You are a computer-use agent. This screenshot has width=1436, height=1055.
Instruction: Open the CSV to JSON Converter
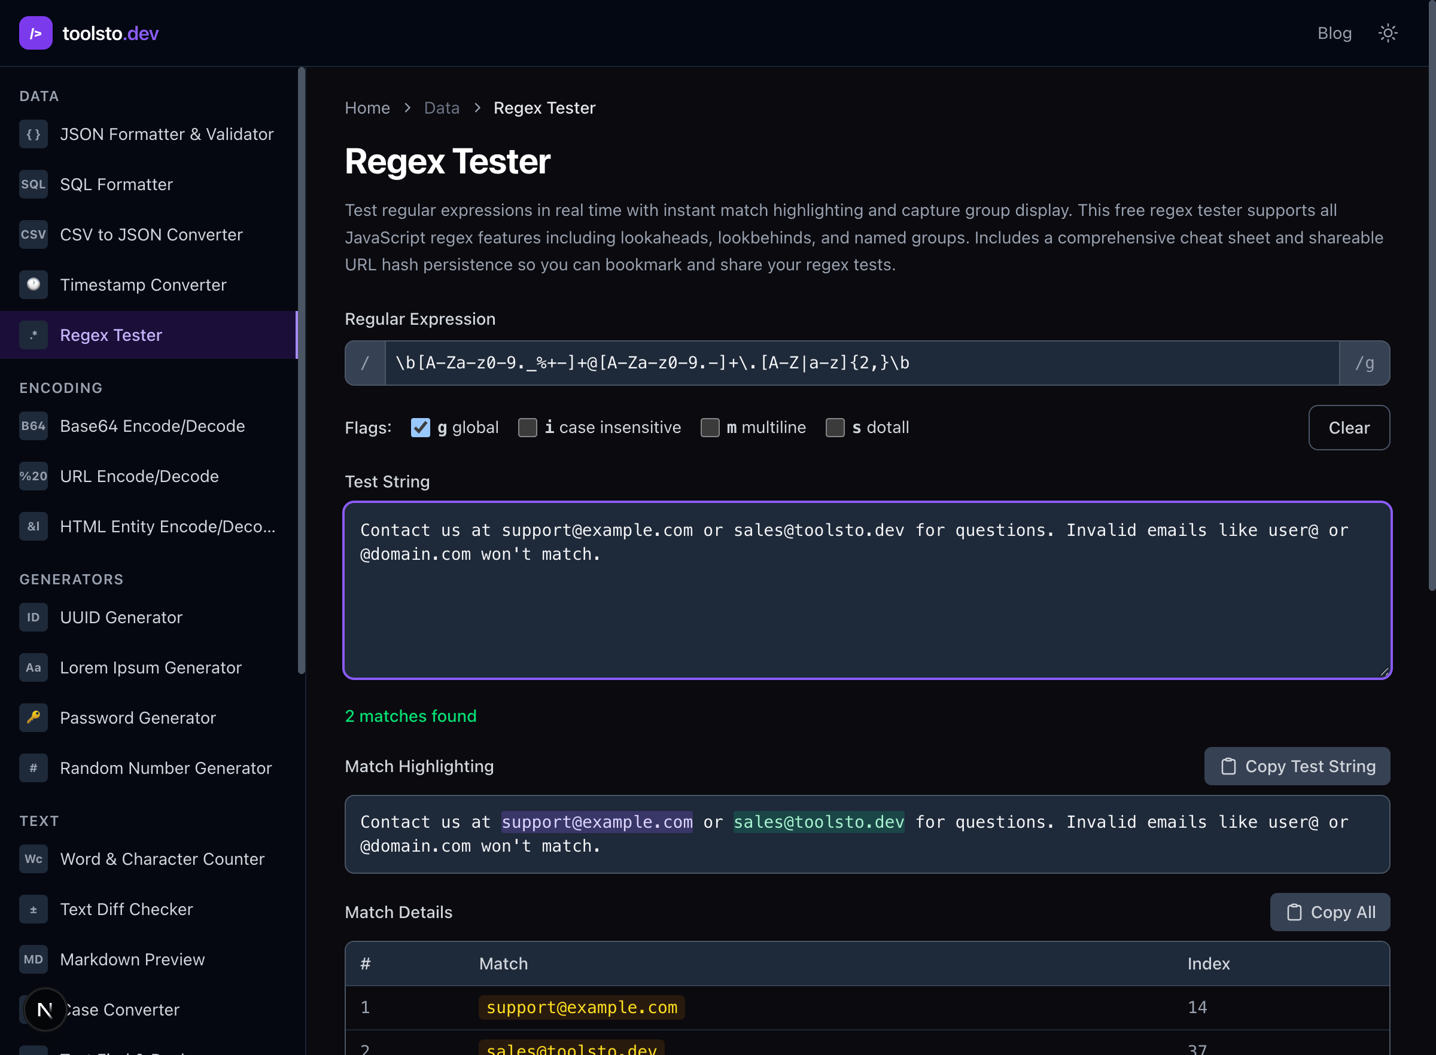[151, 234]
